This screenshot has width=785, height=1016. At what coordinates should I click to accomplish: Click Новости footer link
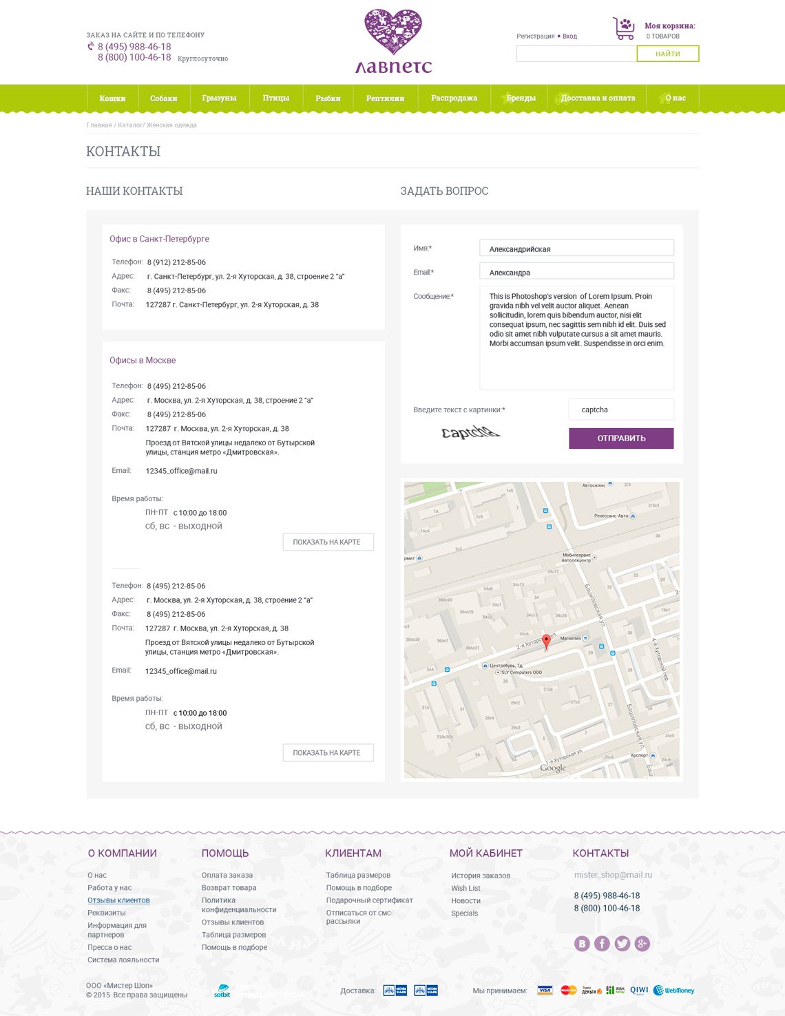click(466, 900)
